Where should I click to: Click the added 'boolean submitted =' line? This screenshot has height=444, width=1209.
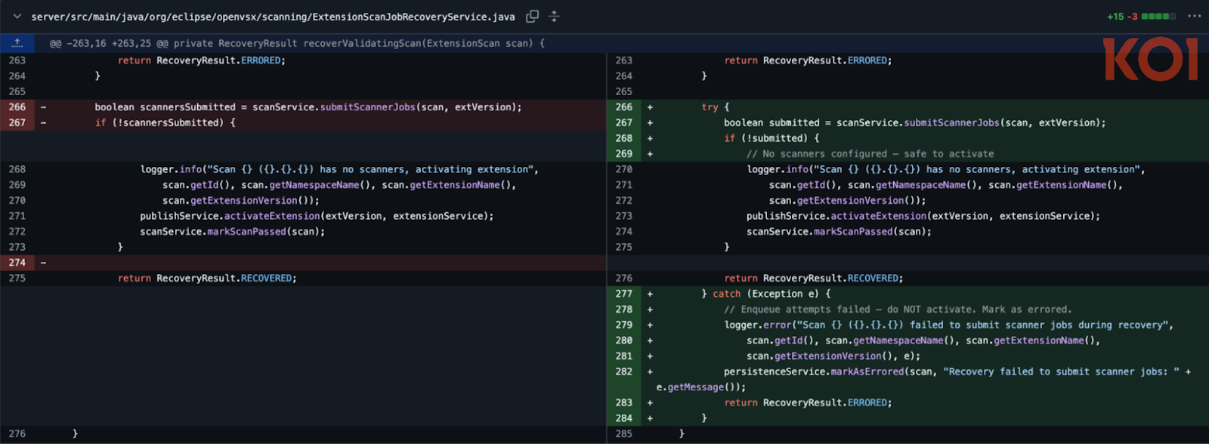click(914, 122)
